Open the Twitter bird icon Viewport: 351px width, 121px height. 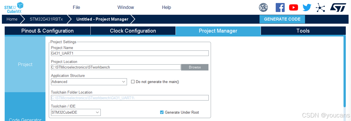[307, 8]
